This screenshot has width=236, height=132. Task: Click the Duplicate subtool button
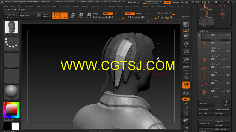[x=206, y=123]
